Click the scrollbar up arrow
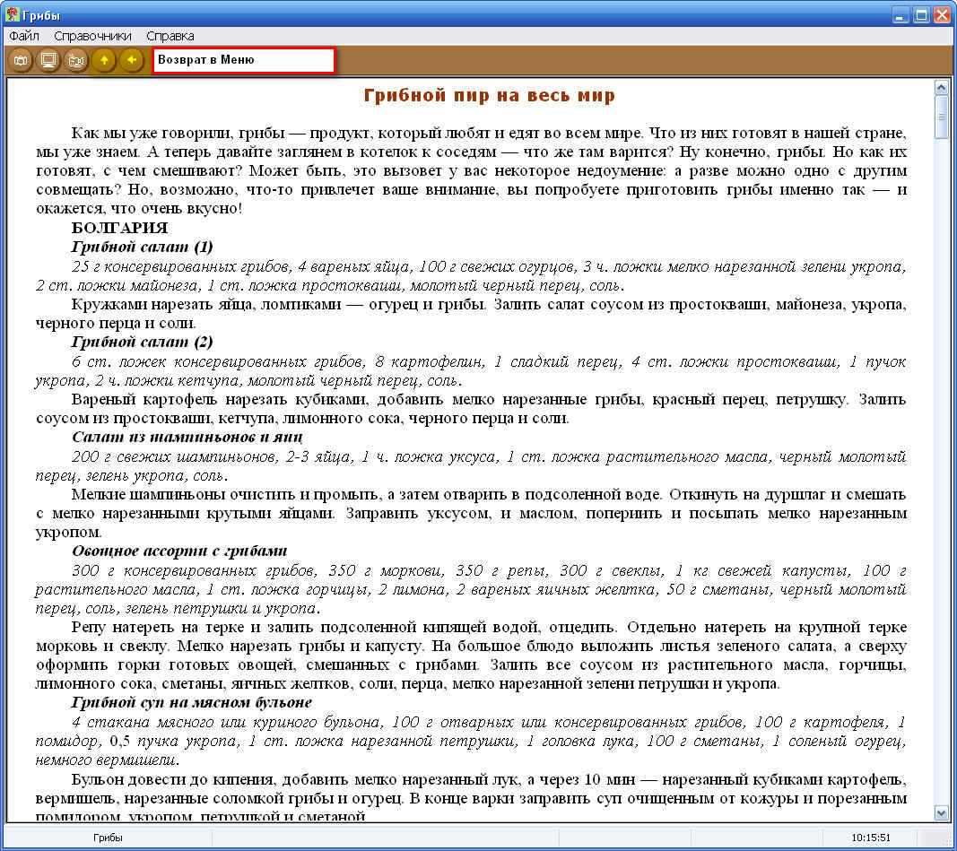Screen dimensions: 957x851 [941, 88]
